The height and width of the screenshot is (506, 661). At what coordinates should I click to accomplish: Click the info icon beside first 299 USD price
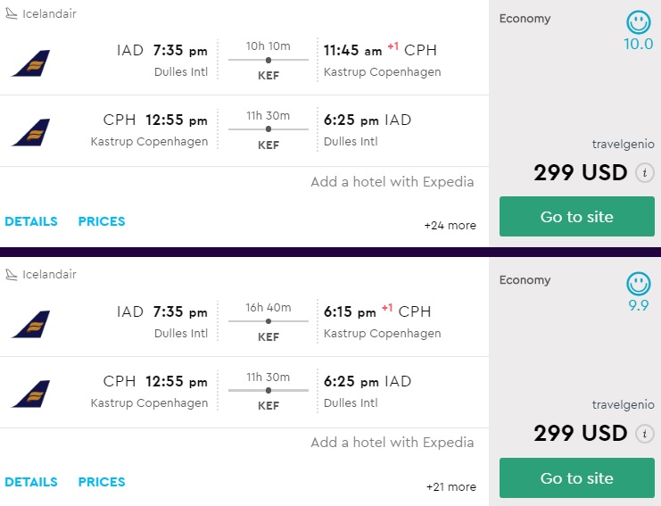(645, 173)
